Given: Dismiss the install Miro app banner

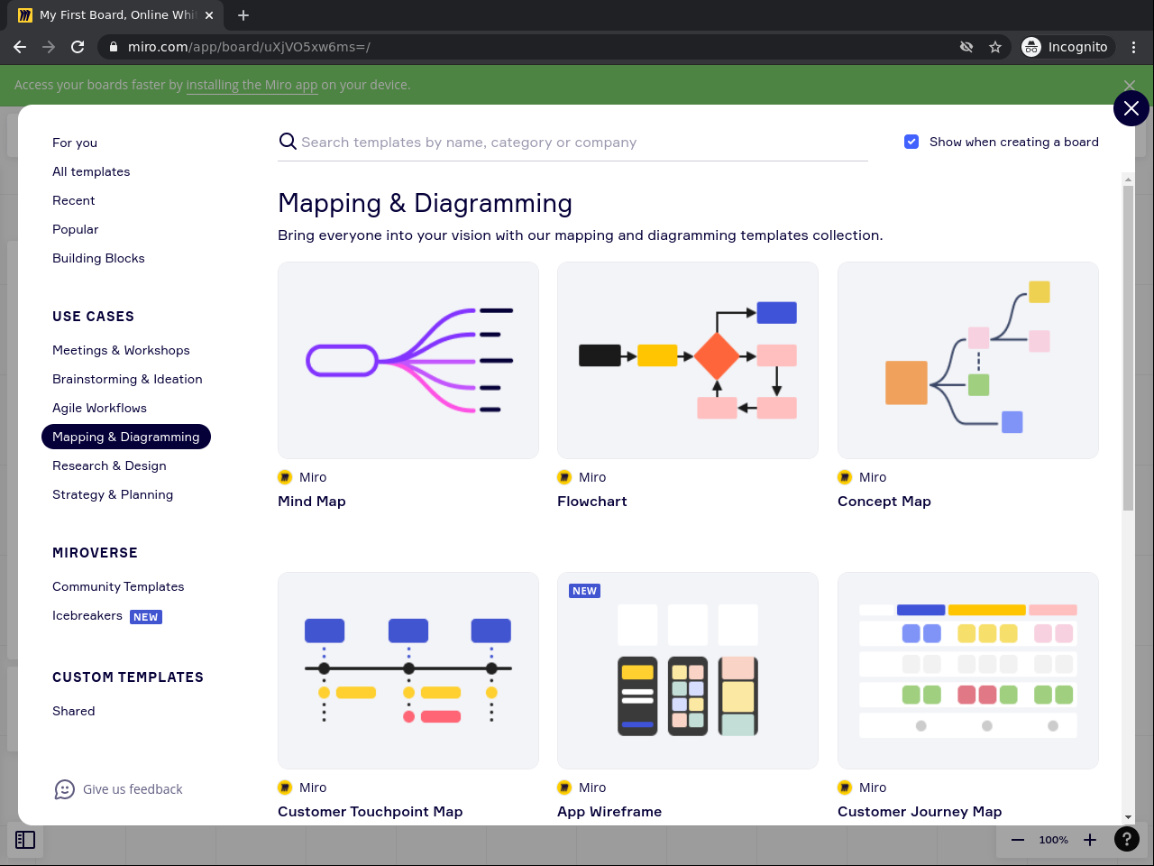Looking at the screenshot, I should pyautogui.click(x=1130, y=85).
